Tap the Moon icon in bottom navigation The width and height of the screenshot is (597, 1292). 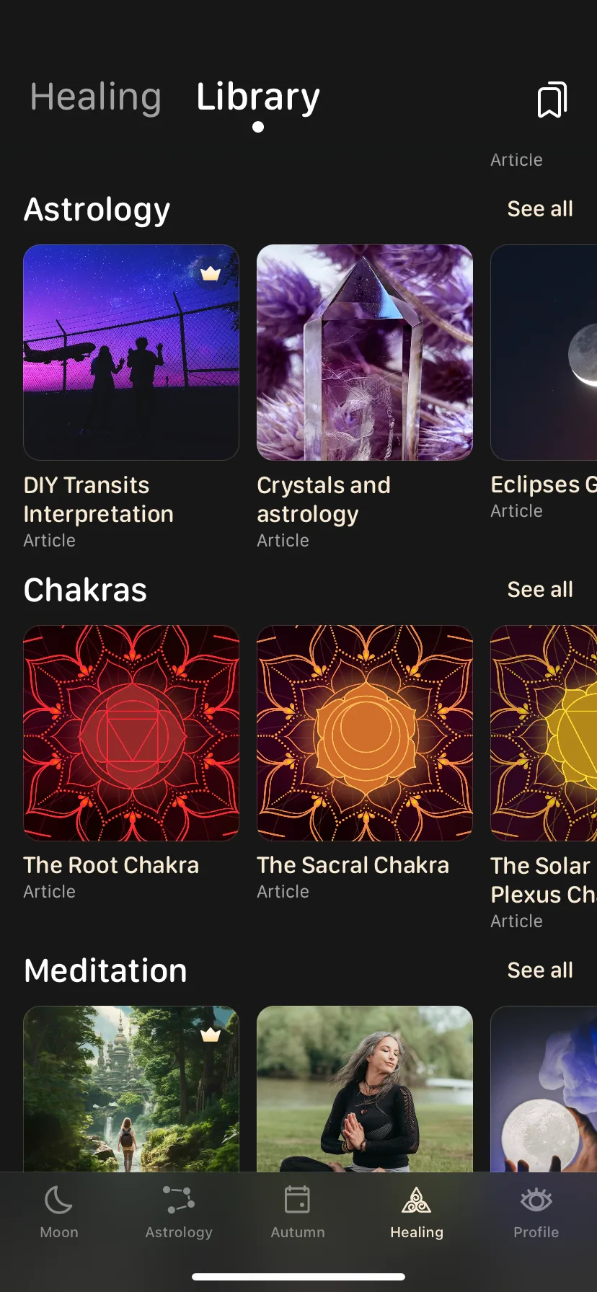click(x=59, y=1200)
